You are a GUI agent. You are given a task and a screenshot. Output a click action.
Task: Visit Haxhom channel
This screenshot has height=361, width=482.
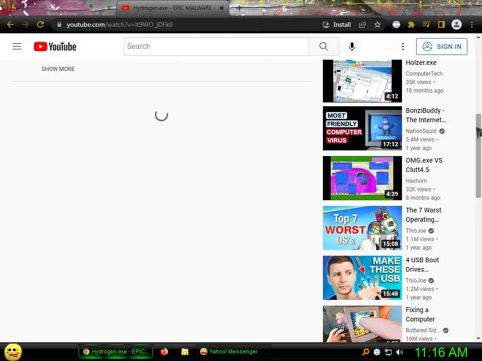416,181
